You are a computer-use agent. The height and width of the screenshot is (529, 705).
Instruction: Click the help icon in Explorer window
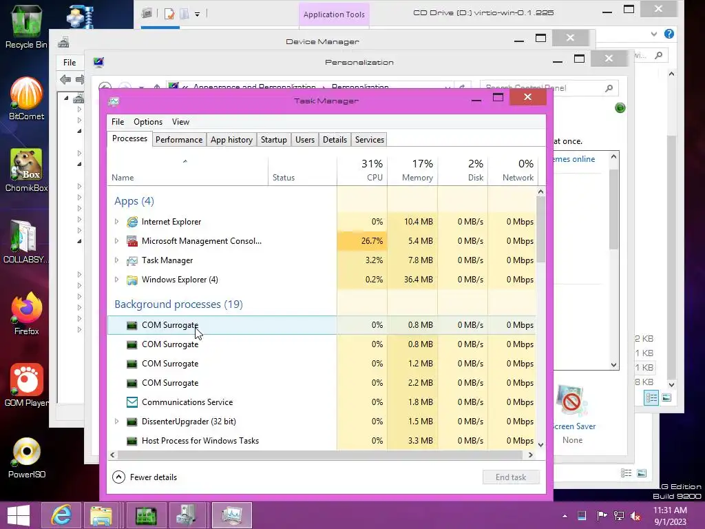pyautogui.click(x=669, y=34)
